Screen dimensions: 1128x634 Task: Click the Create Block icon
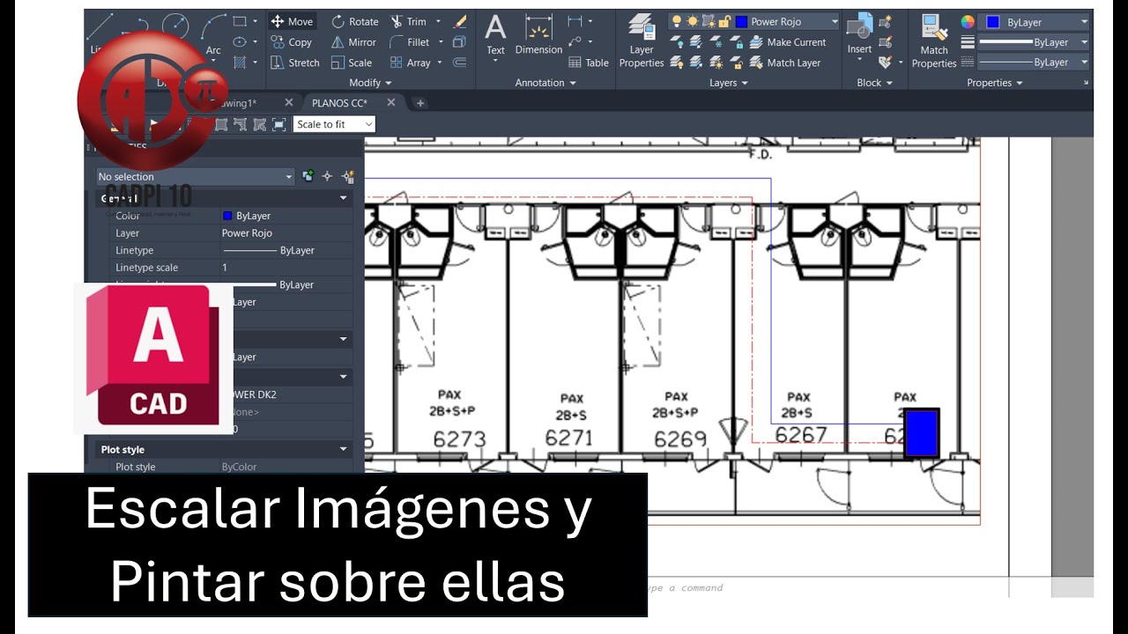[x=886, y=21]
